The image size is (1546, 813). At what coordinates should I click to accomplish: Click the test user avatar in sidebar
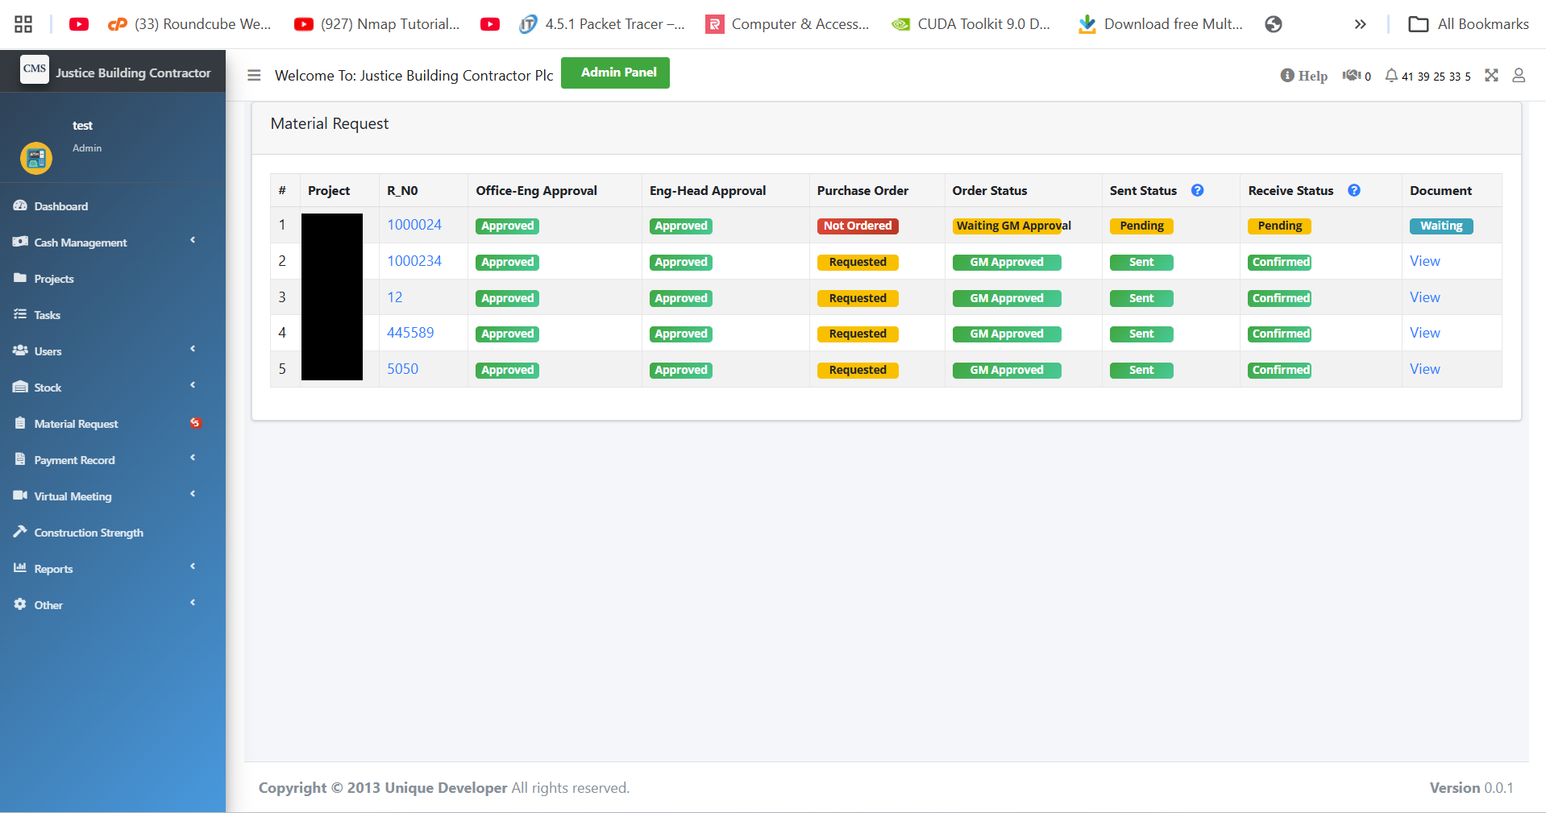pos(36,158)
